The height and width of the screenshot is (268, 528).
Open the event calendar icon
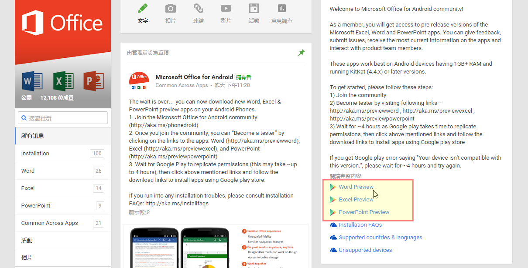254,8
